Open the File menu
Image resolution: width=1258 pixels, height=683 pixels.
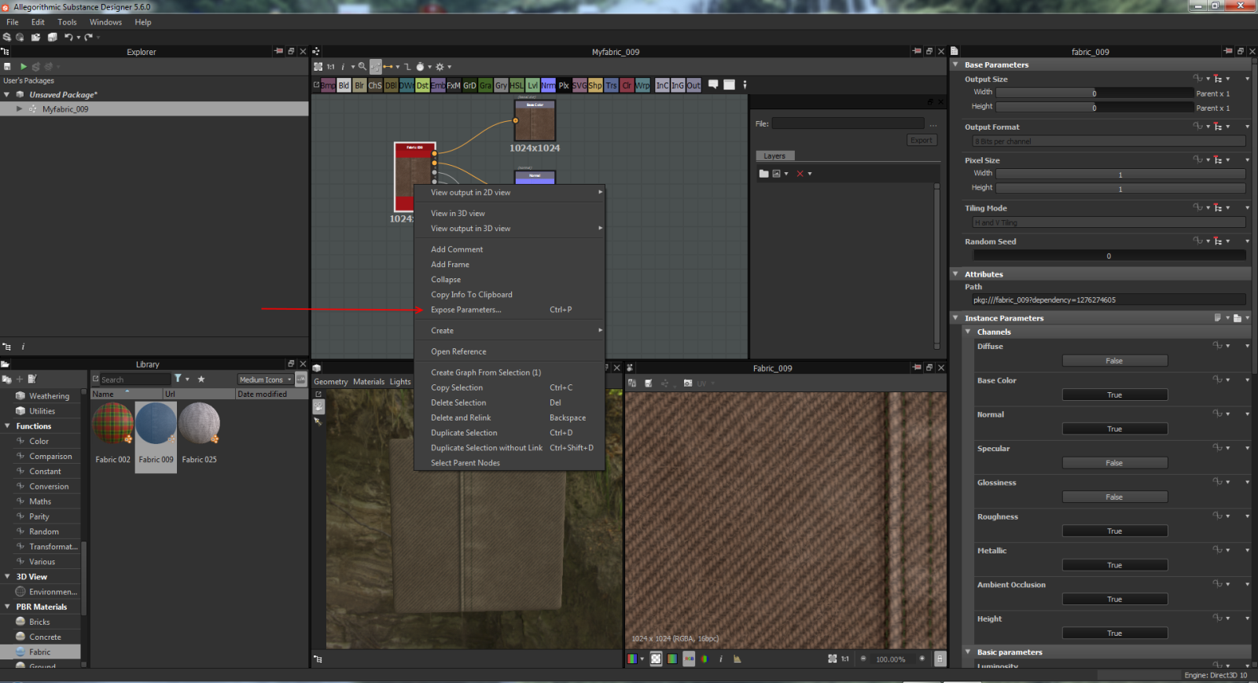[x=13, y=22]
